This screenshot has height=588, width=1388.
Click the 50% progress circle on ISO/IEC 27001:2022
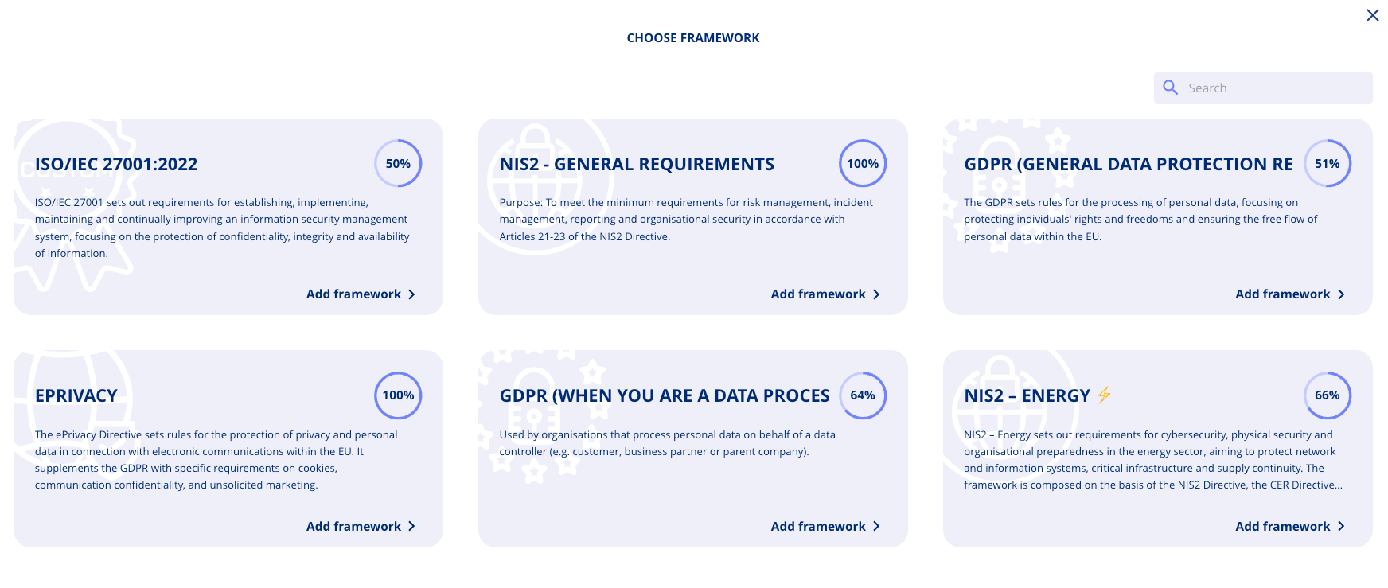(398, 163)
